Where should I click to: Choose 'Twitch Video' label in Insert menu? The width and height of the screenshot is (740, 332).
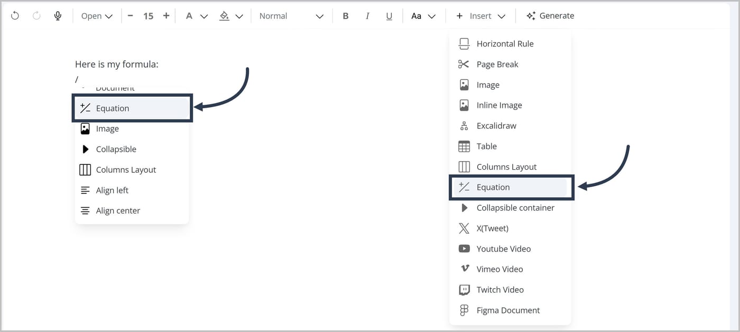[x=500, y=290]
